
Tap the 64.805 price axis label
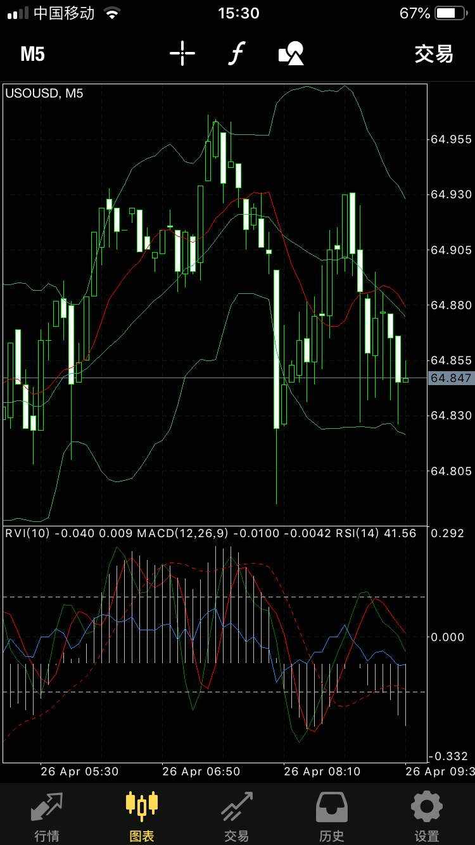451,471
